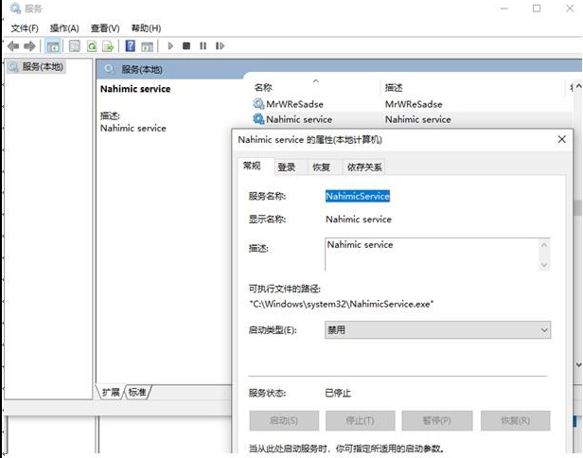
Task: Select the 标准 view tab at bottom
Action: [137, 392]
